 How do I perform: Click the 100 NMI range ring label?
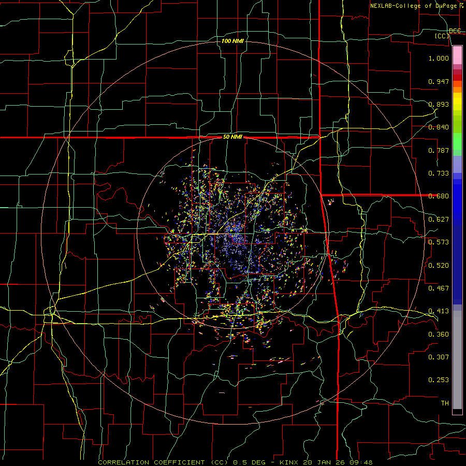[x=232, y=41]
